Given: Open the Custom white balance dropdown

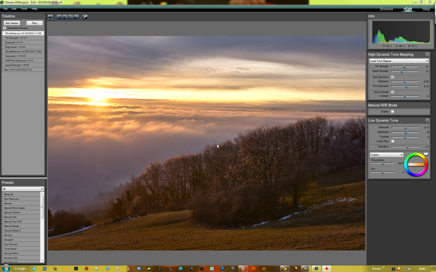Looking at the screenshot, I should (386, 155).
